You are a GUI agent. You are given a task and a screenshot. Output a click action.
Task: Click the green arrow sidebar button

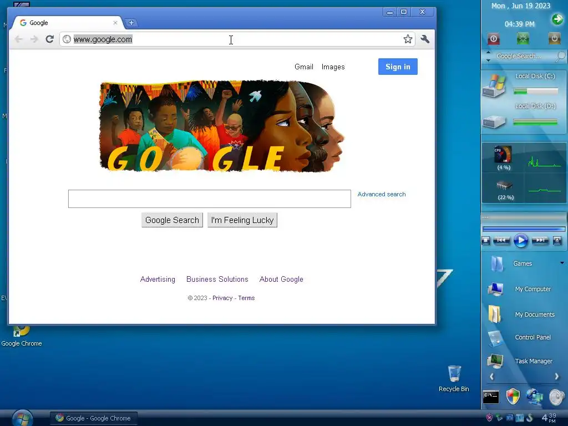(x=557, y=19)
